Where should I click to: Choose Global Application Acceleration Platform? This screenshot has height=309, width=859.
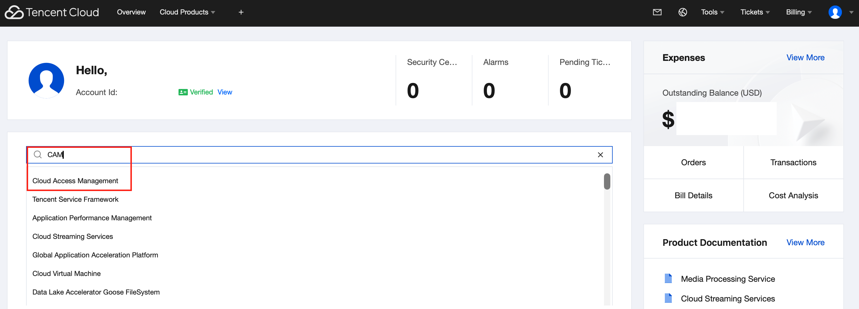click(x=95, y=255)
